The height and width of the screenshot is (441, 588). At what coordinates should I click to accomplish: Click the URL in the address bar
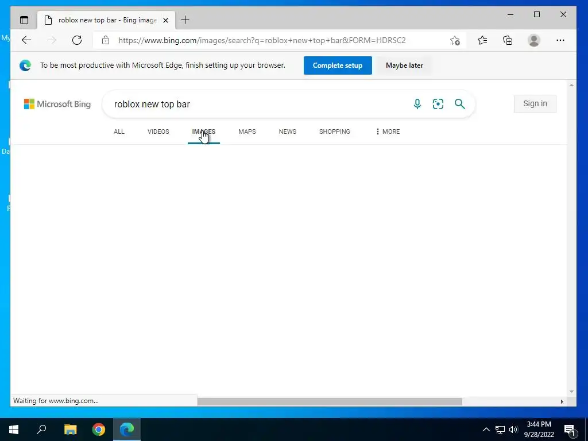(262, 40)
